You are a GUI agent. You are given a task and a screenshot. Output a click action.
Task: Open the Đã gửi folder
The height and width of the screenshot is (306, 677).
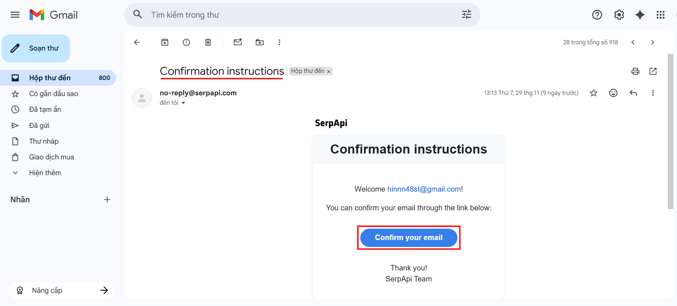pyautogui.click(x=39, y=125)
